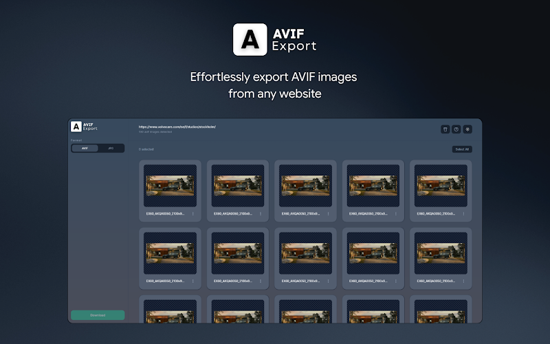The image size is (550, 344).
Task: Open the three-dot menu of second row, third card
Action: point(329,281)
